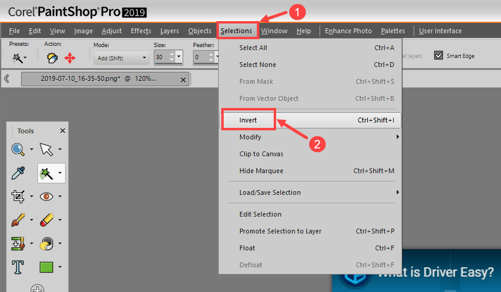Expand the Red Eye tool flyout arrow
The width and height of the screenshot is (501, 292).
60,196
